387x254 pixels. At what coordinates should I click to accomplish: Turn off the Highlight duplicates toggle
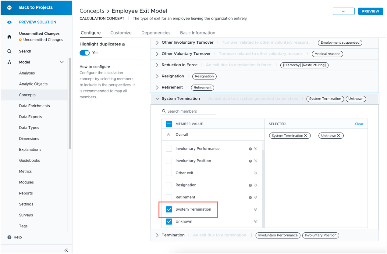point(85,53)
